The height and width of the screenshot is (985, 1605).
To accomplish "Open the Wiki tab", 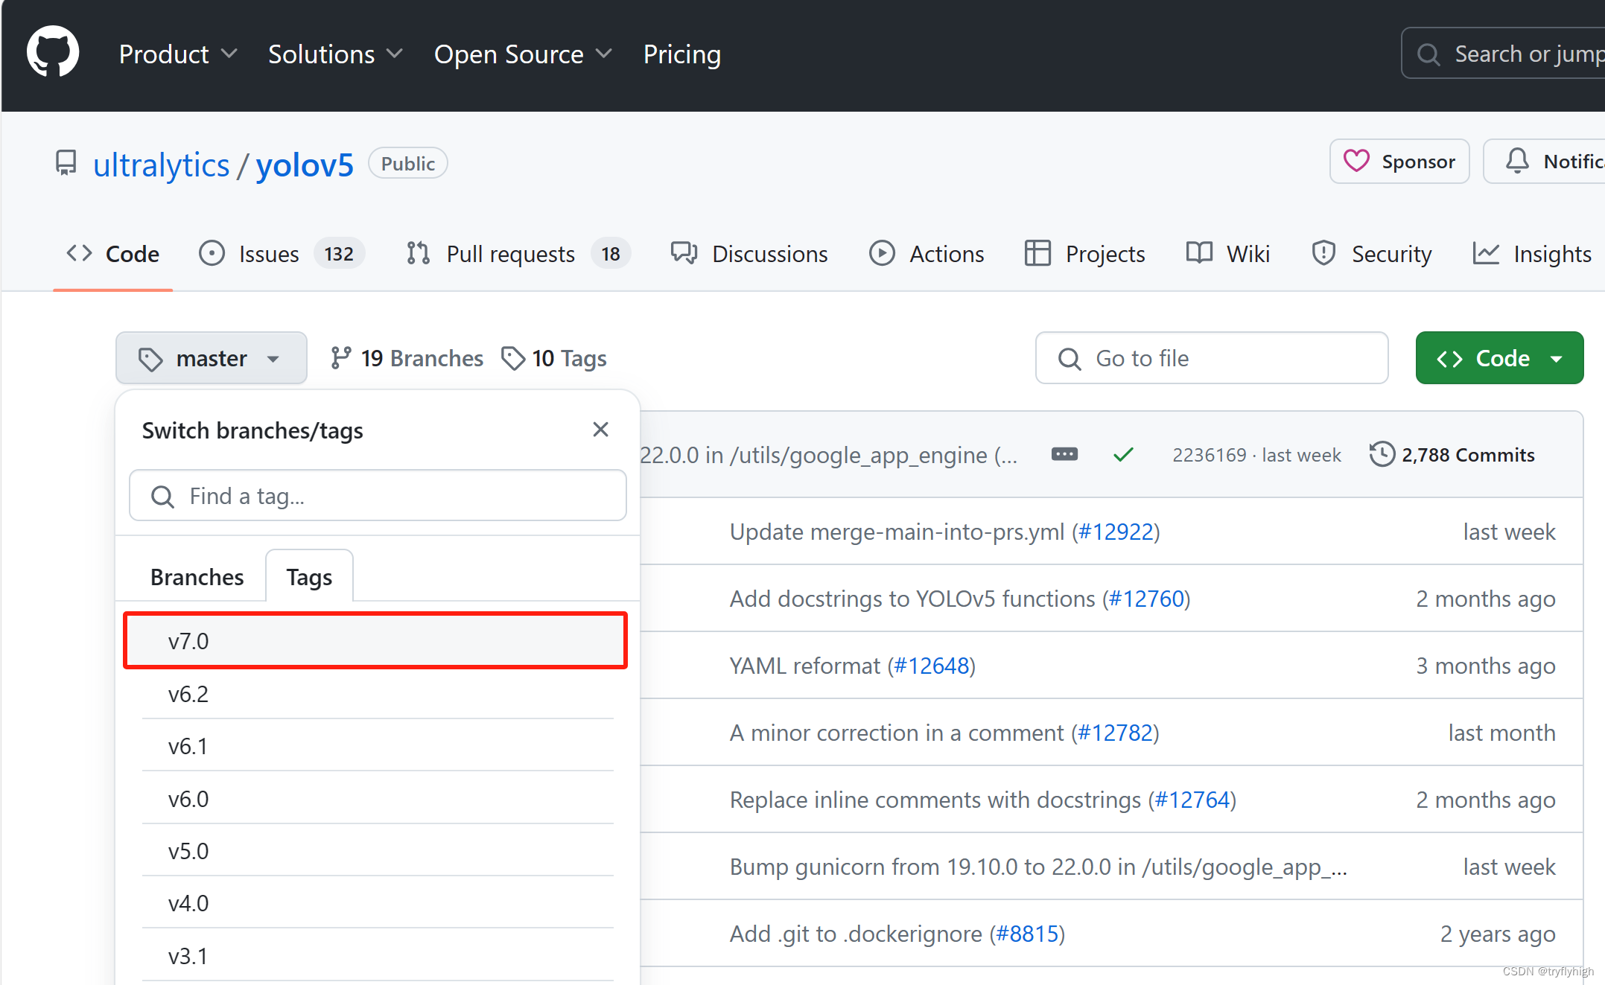I will tap(1227, 254).
